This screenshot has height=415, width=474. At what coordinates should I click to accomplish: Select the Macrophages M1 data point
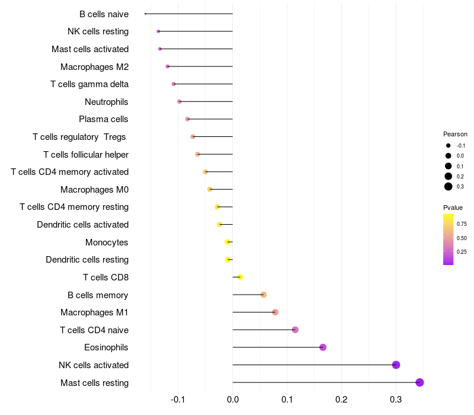coord(275,312)
